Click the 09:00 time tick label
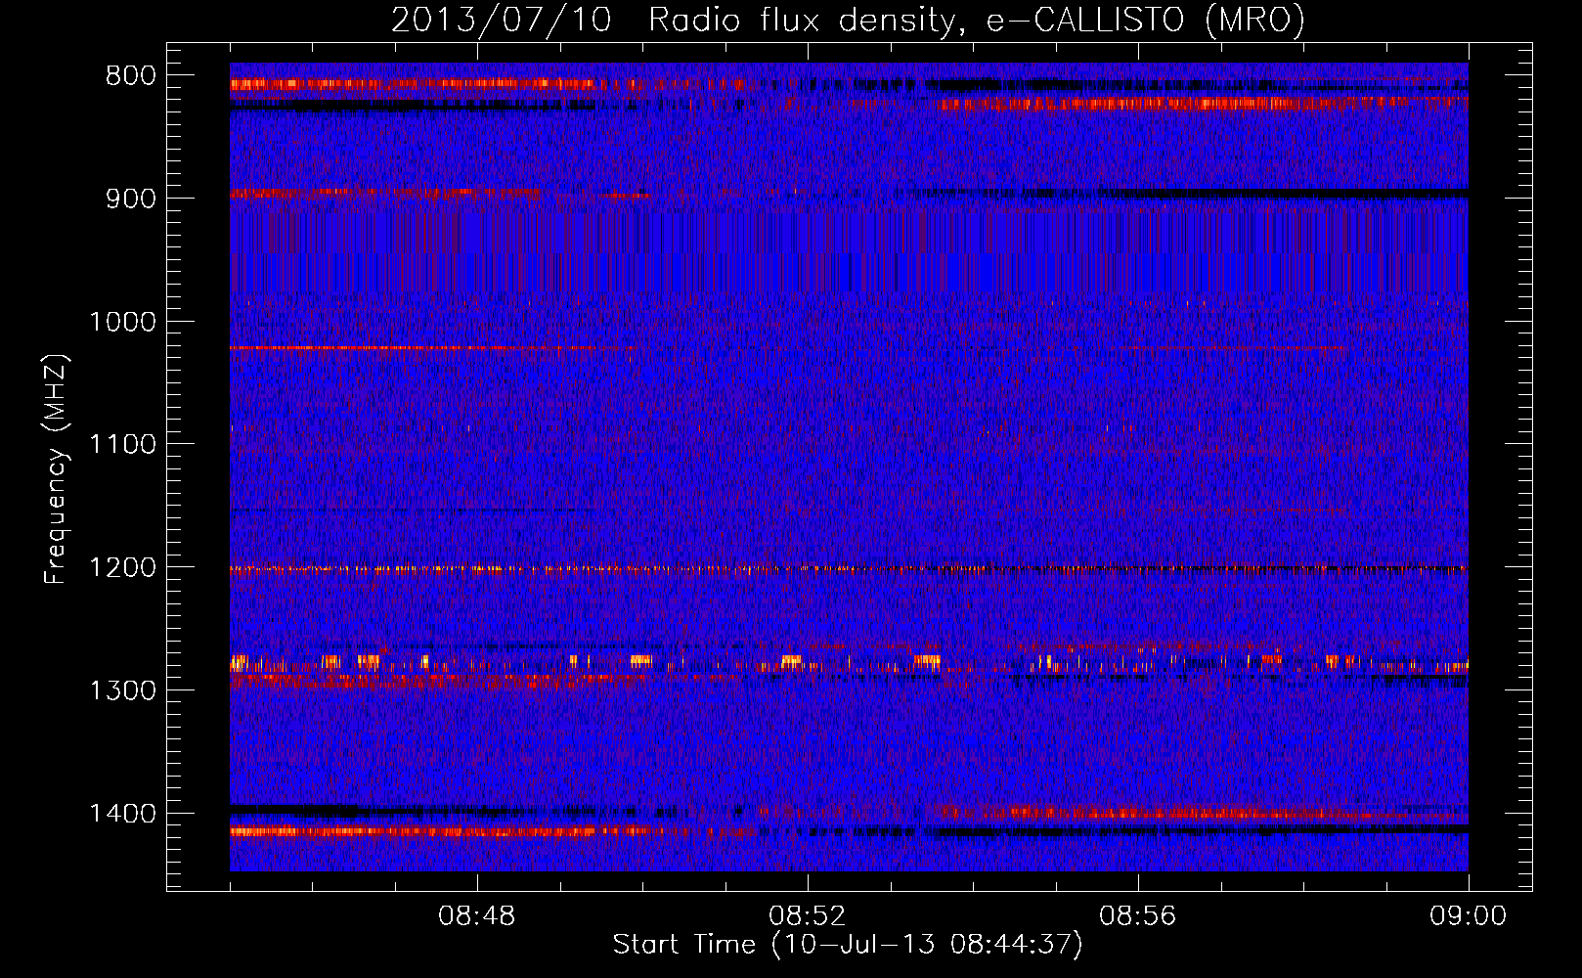The height and width of the screenshot is (978, 1582). click(1469, 916)
